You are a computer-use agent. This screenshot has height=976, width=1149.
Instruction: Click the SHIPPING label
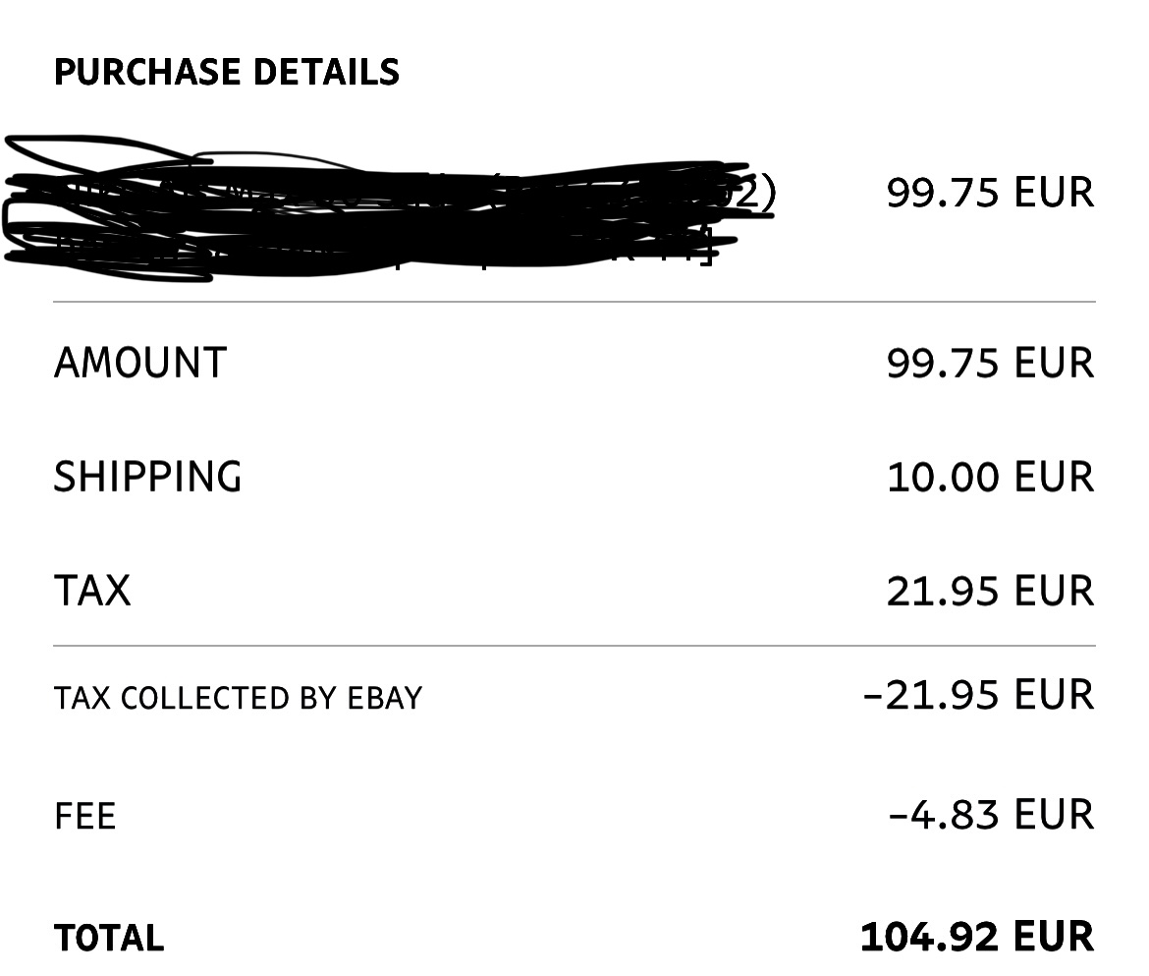tap(147, 477)
